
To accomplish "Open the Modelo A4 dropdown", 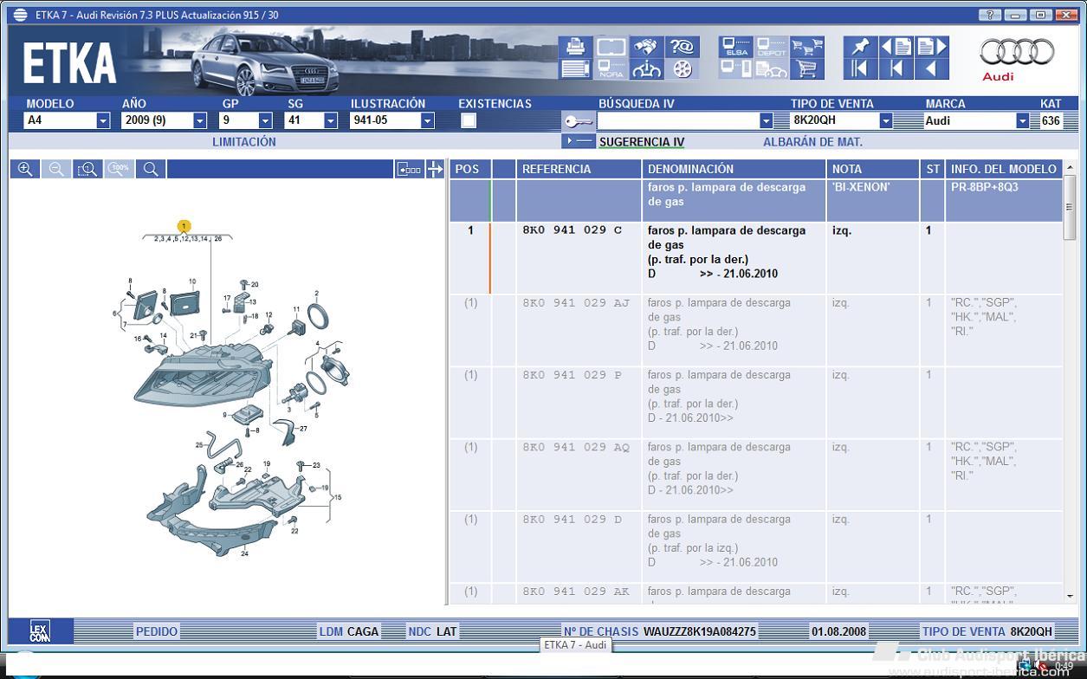I will click(103, 120).
